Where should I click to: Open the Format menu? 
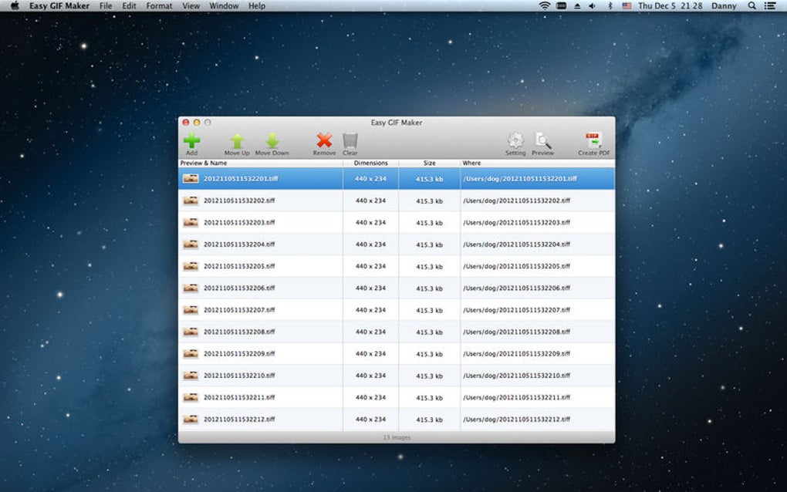[159, 5]
